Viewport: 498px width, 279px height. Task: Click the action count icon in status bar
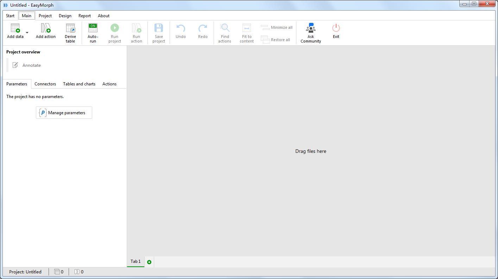77,272
